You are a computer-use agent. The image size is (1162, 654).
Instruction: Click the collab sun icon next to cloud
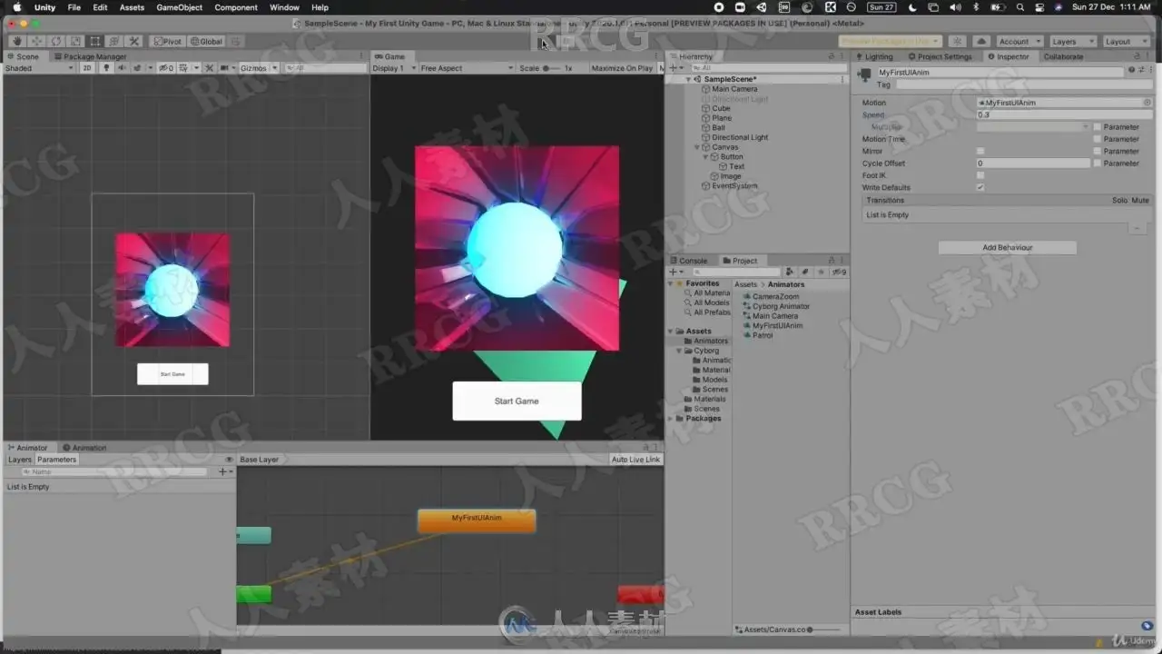click(958, 42)
